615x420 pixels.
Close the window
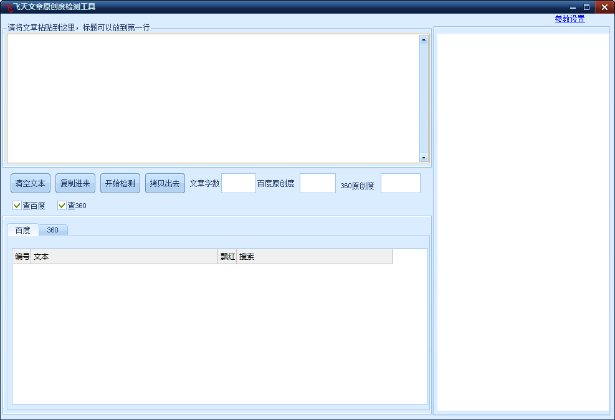[x=604, y=7]
